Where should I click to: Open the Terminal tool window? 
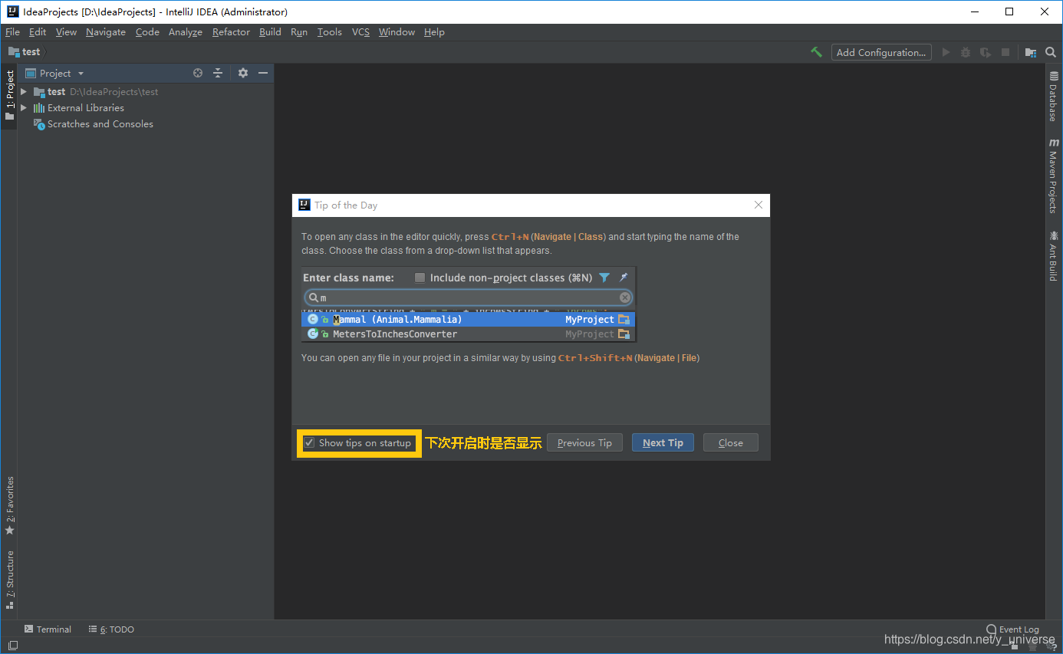point(48,629)
